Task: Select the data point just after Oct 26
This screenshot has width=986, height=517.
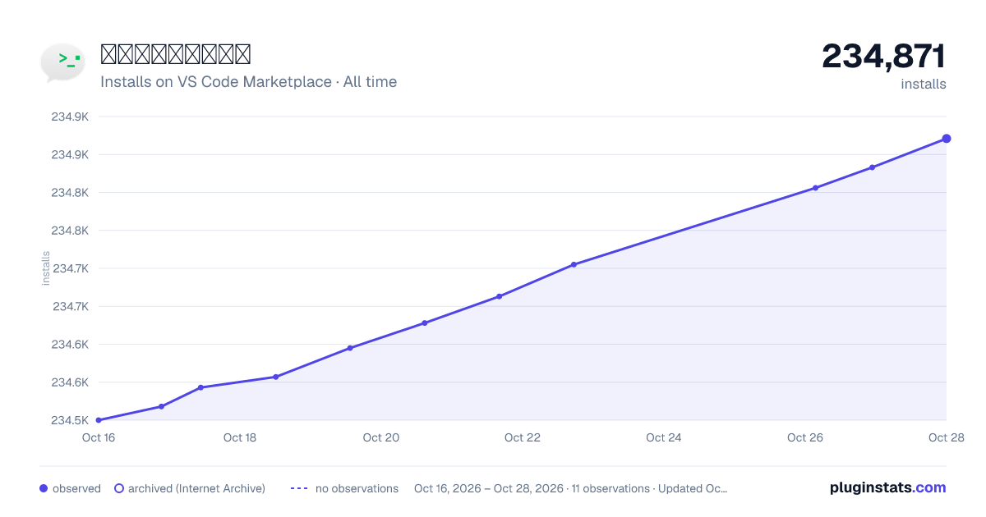Action: [x=816, y=188]
